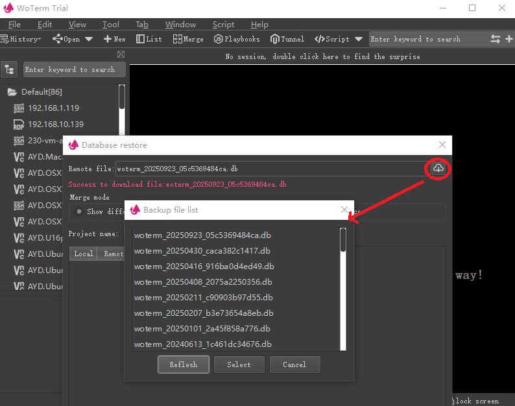Screen dimensions: 515x406
Task: Click the New session plus icon
Action: click(114, 39)
